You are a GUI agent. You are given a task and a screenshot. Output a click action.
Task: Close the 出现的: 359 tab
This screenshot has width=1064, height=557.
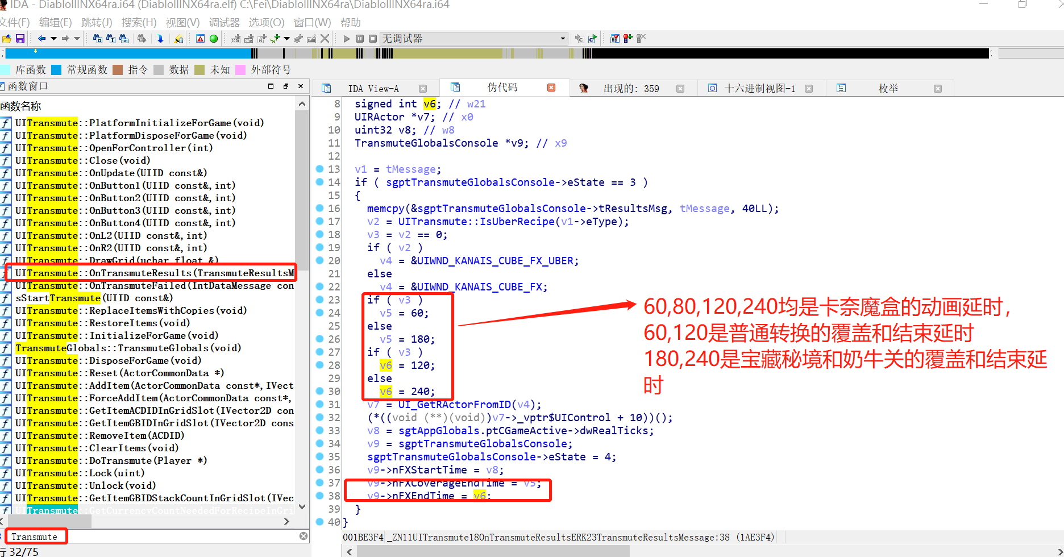pyautogui.click(x=680, y=89)
